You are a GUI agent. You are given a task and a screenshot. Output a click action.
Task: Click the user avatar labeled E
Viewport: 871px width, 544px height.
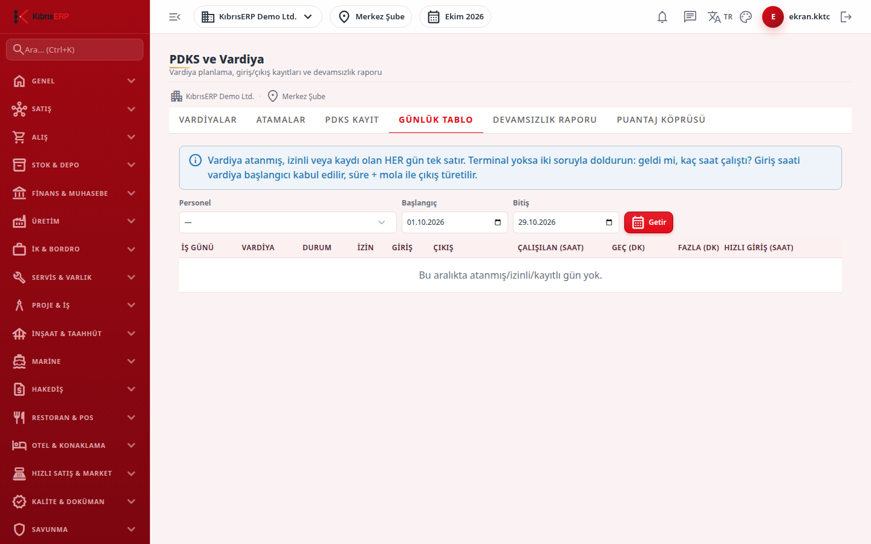point(773,17)
